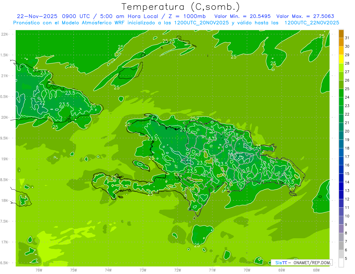Click the title "Temperatura (C,somb.)"

click(180, 7)
